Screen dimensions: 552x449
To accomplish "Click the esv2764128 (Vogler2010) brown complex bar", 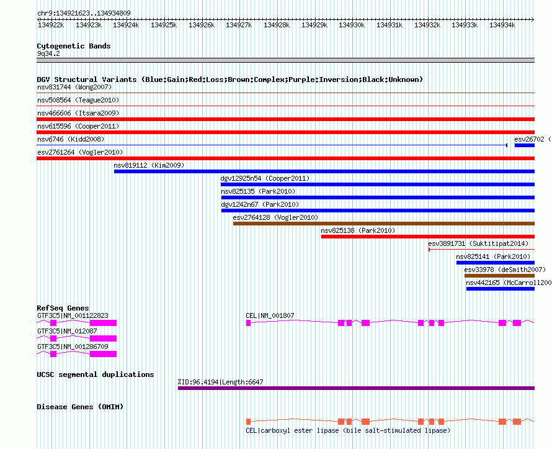I will click(x=384, y=224).
